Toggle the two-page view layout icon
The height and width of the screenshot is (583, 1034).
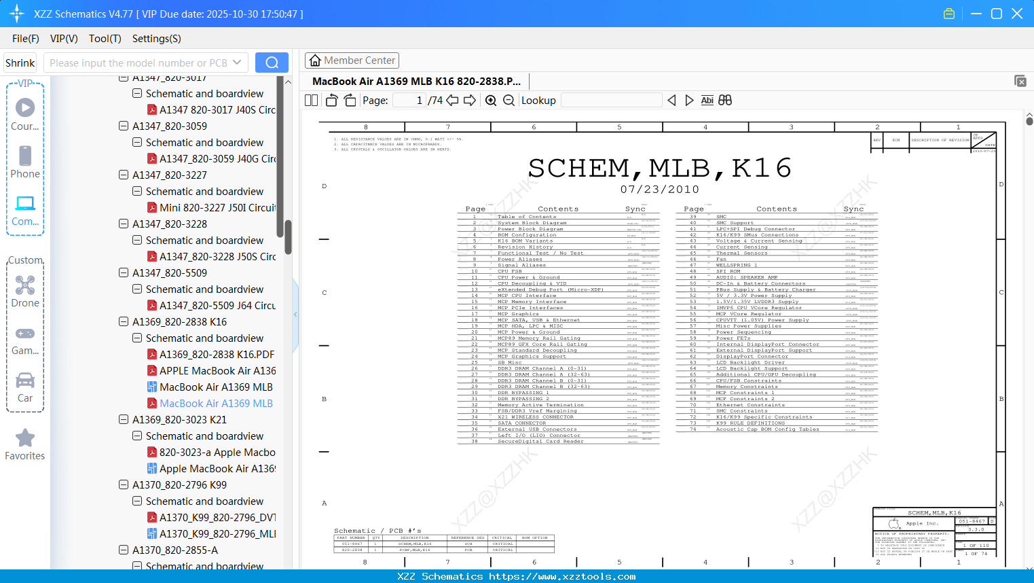tap(312, 101)
